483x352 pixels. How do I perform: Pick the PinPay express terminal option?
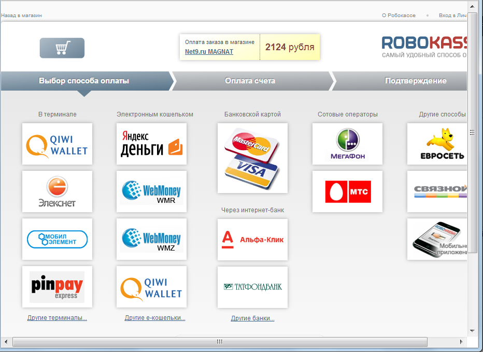click(57, 287)
